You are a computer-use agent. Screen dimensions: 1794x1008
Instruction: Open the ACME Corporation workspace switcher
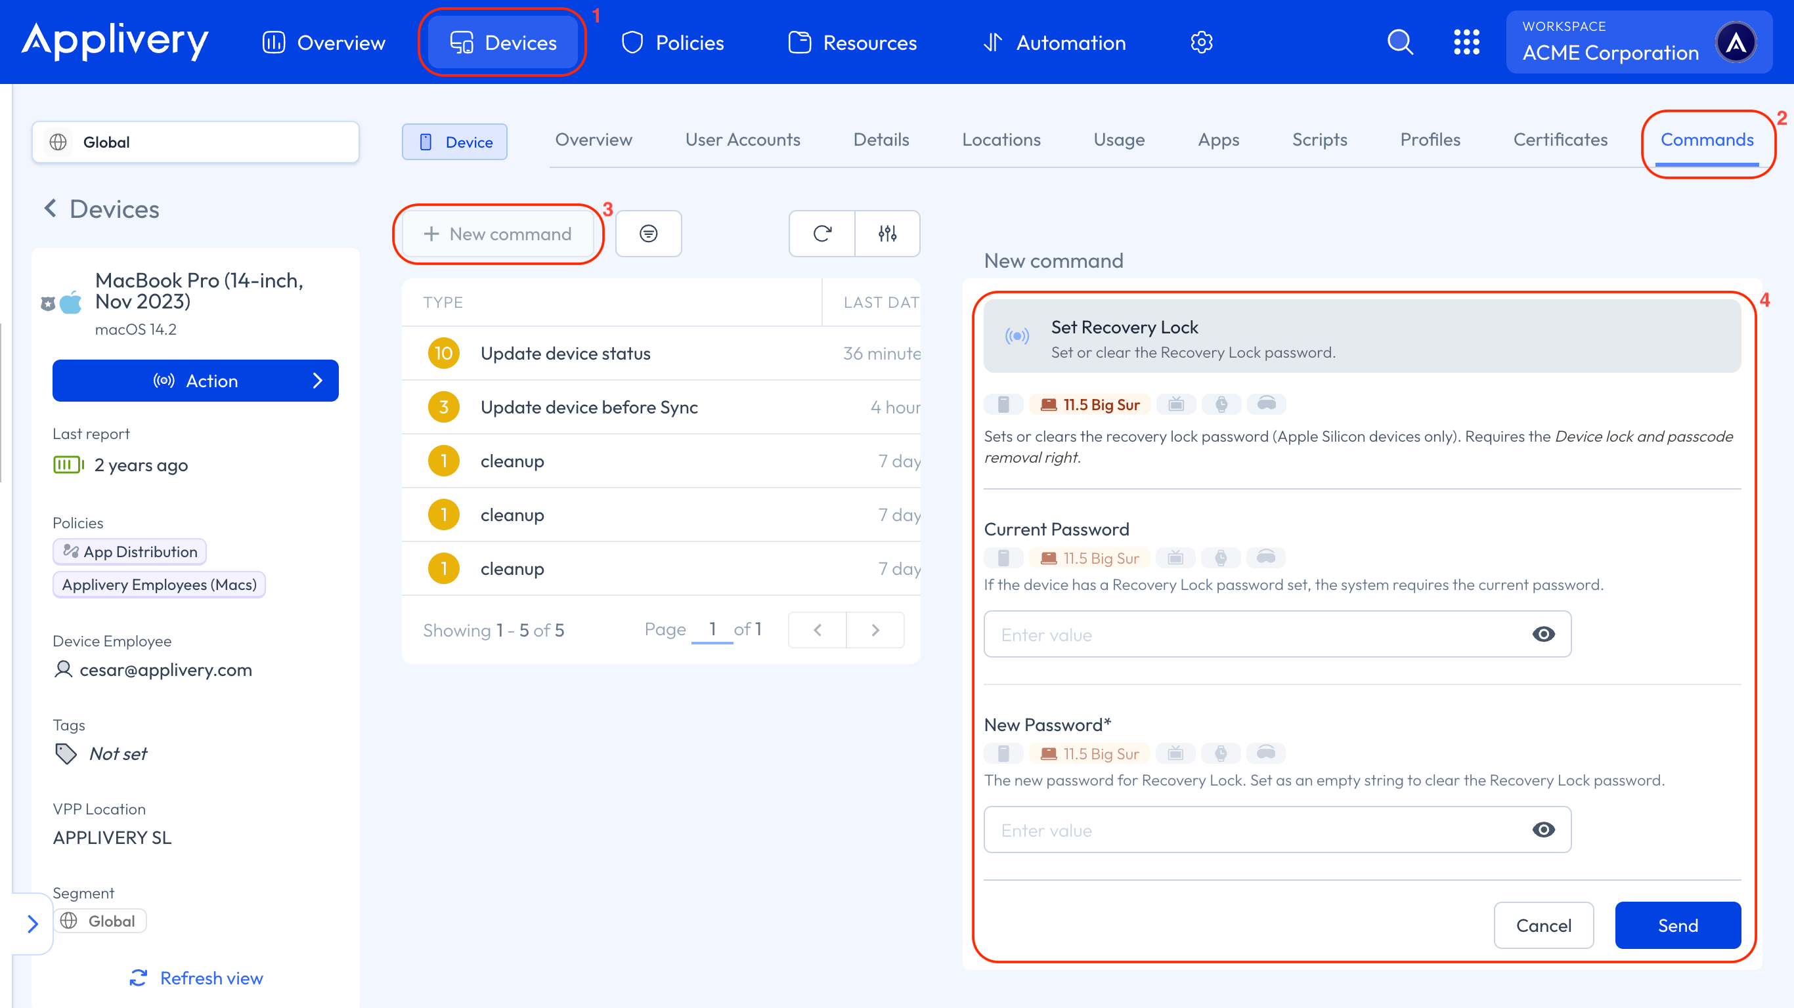[x=1640, y=43]
